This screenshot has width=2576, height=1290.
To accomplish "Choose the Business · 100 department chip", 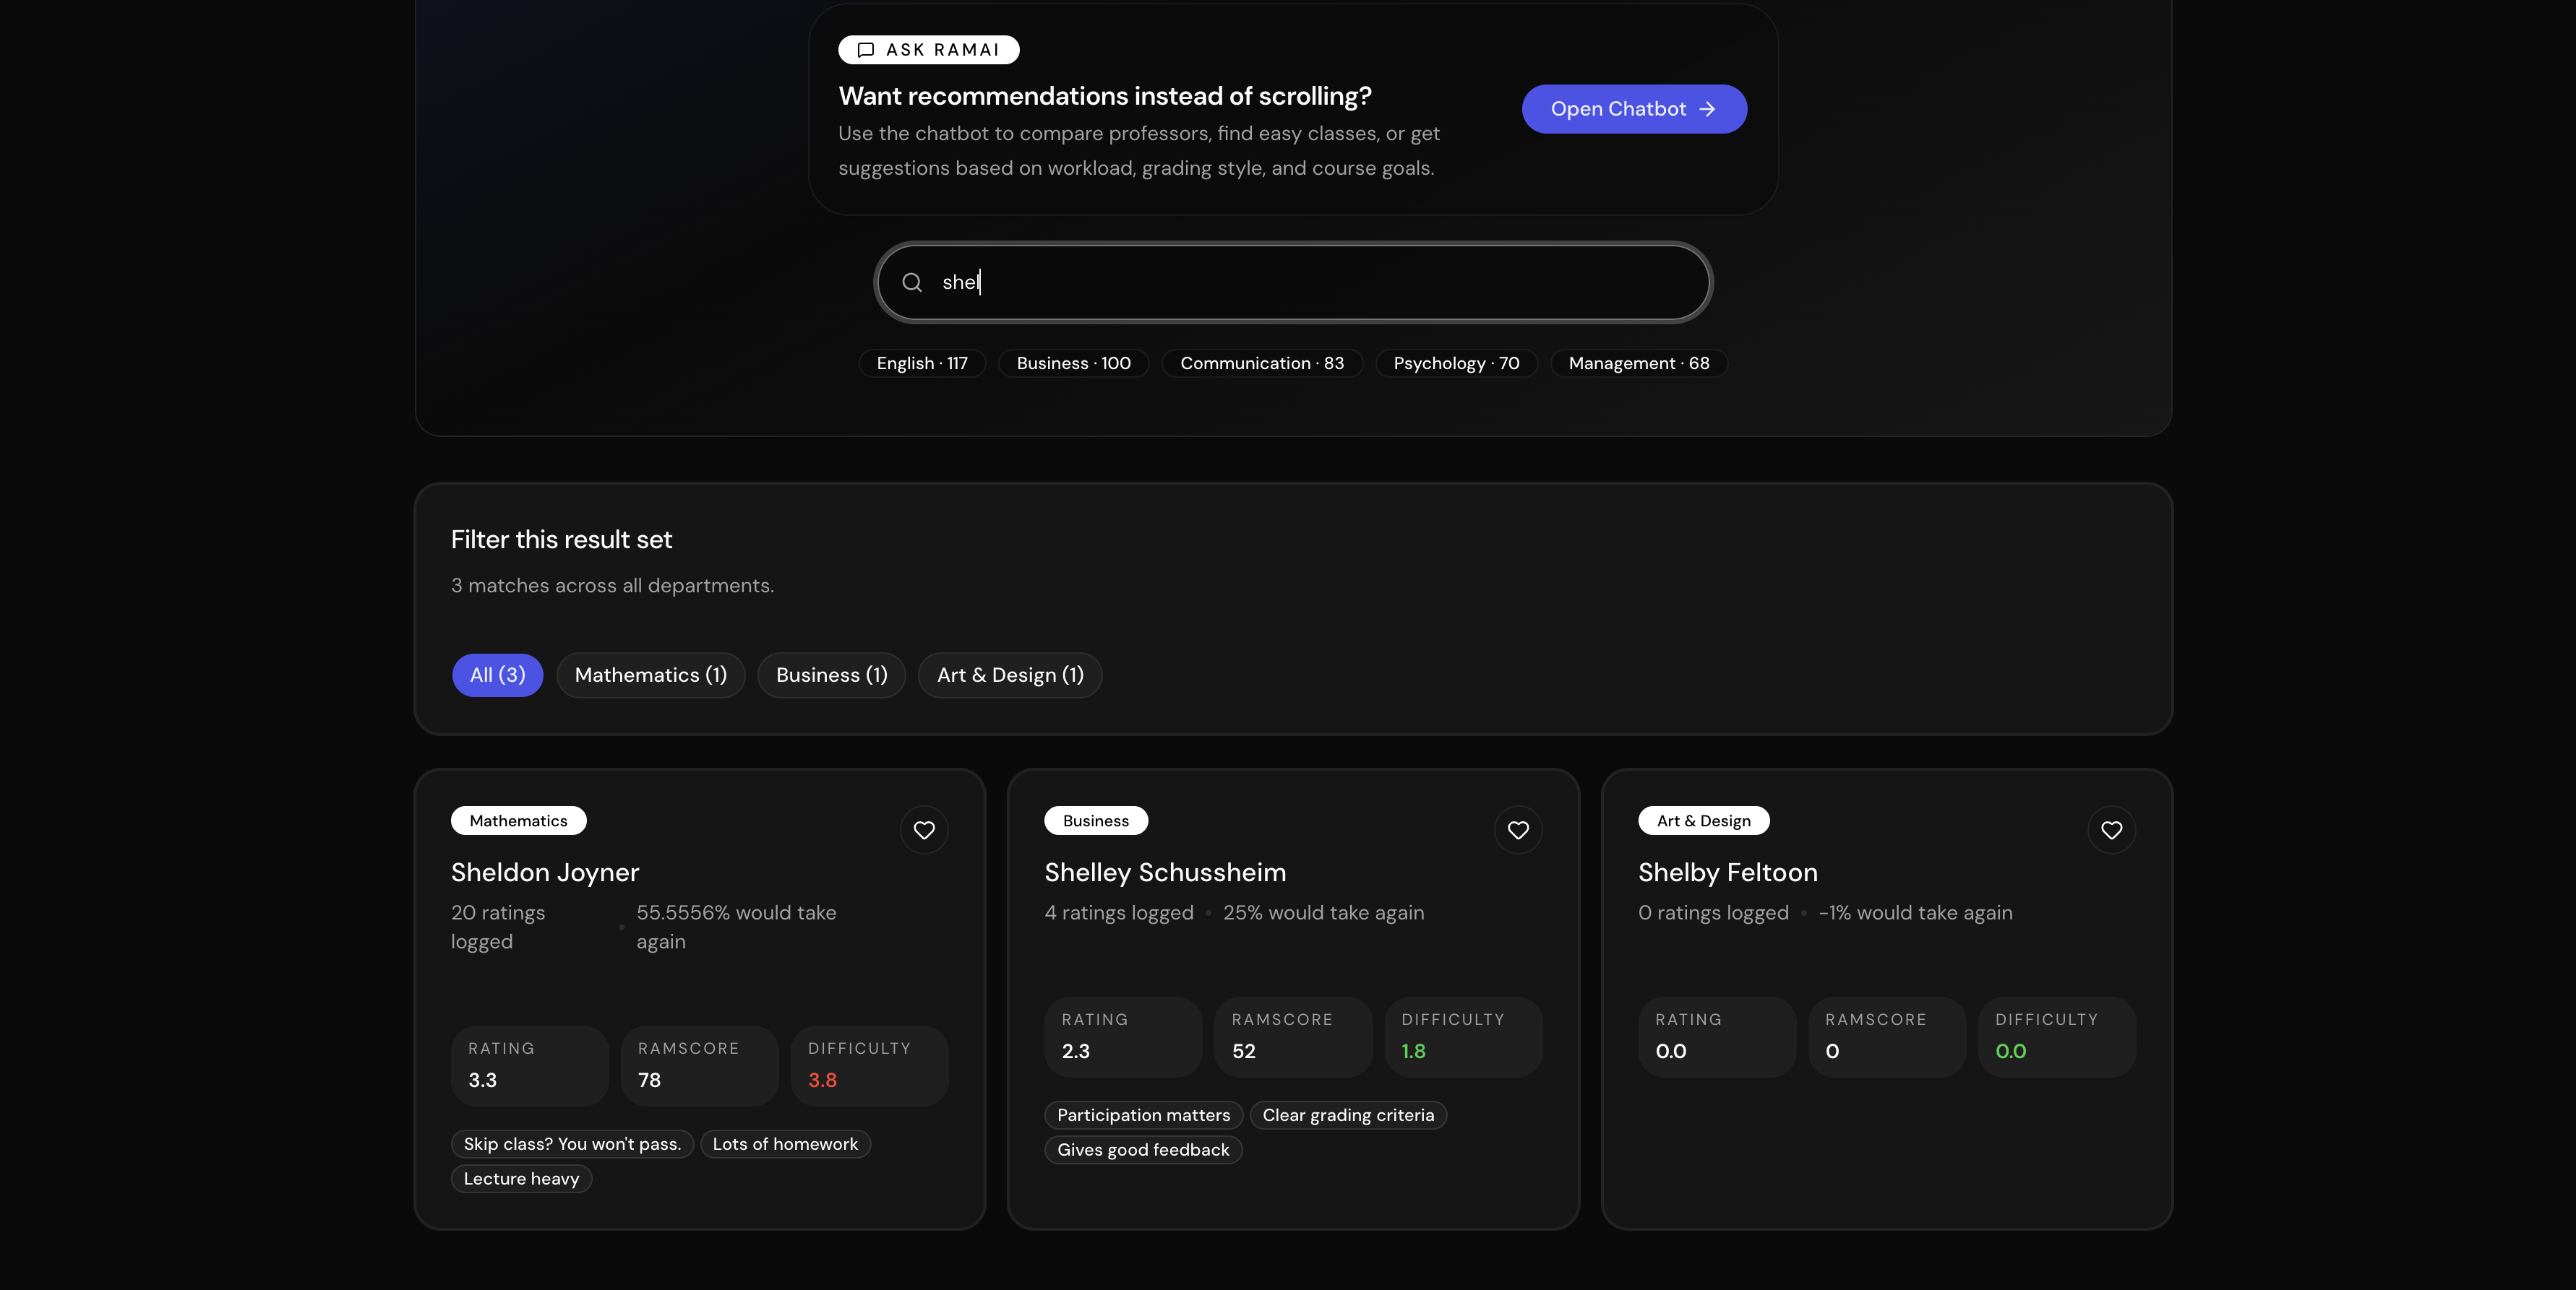I will tap(1073, 364).
